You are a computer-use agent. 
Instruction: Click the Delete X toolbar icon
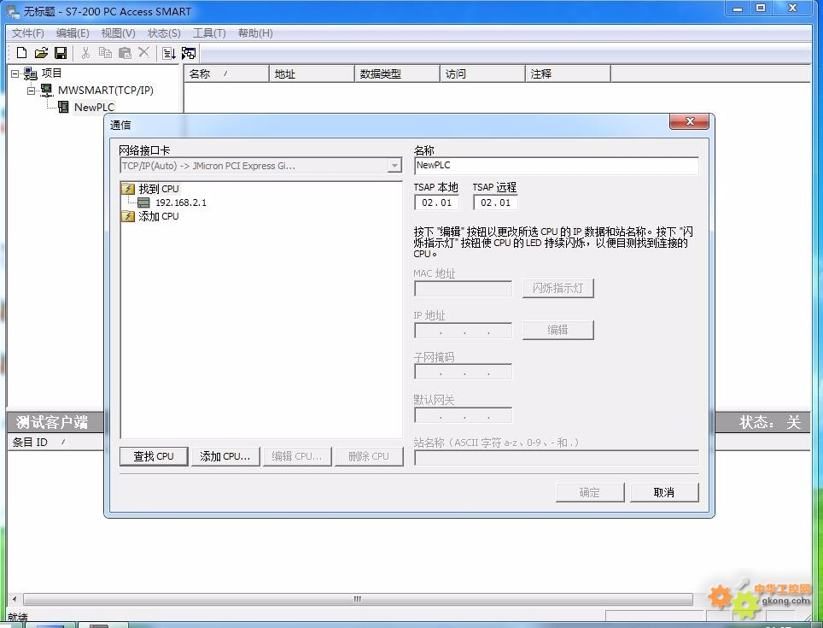coord(143,52)
